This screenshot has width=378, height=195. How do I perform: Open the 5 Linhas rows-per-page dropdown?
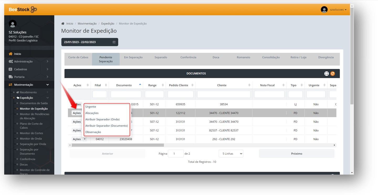point(231,154)
